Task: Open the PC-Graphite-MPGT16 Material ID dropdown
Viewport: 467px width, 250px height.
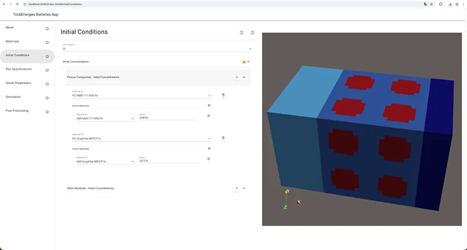Action: coord(142,138)
